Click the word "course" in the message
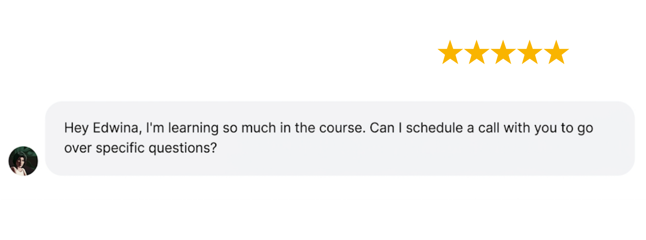Screen dimensions: 646x240 click(x=342, y=128)
